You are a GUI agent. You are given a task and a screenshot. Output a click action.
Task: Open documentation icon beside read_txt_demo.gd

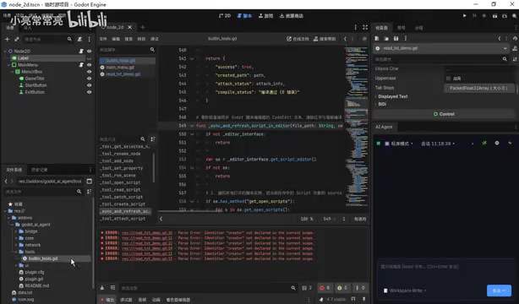tap(515, 48)
